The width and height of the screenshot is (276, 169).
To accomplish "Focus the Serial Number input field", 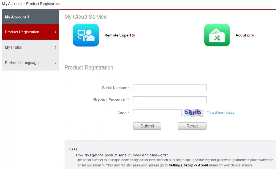I will coord(169,88).
